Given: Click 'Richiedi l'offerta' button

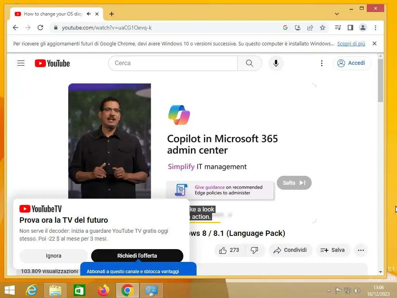Looking at the screenshot, I should coord(137,256).
